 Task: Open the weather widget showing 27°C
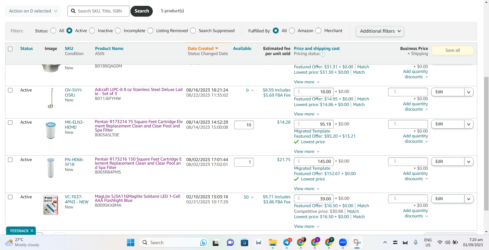[x=22, y=242]
